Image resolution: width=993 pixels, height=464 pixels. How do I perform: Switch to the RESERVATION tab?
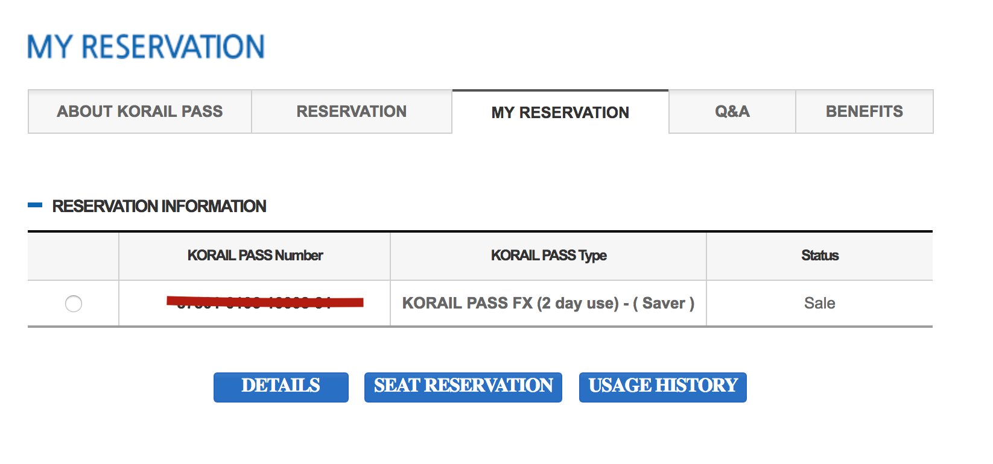click(x=351, y=111)
